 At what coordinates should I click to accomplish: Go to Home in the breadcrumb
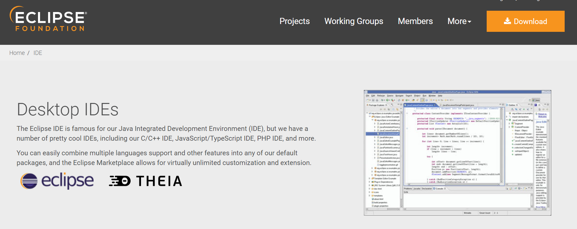[17, 53]
